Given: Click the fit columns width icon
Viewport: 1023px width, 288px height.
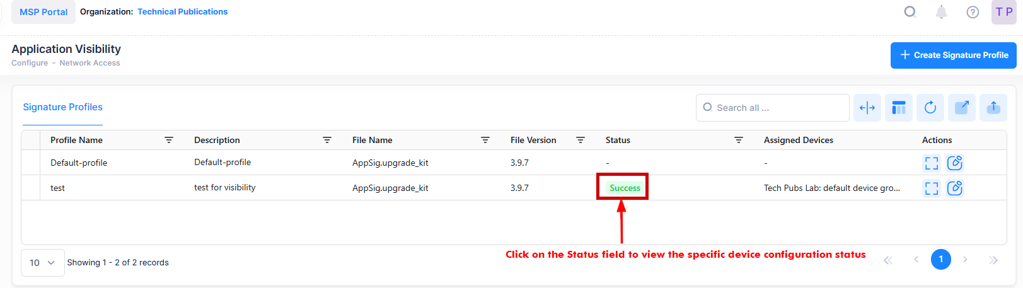Looking at the screenshot, I should click(x=867, y=108).
